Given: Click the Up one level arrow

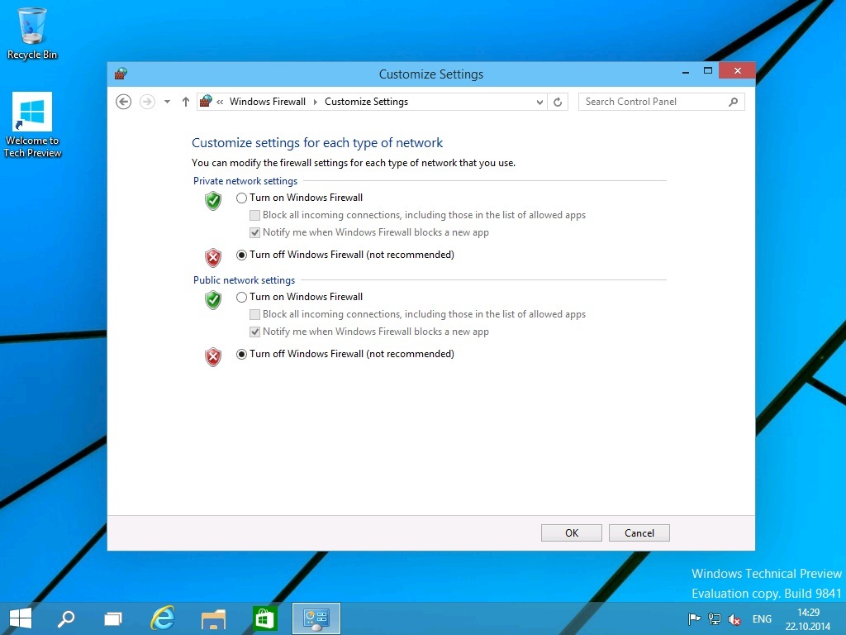Looking at the screenshot, I should click(185, 102).
